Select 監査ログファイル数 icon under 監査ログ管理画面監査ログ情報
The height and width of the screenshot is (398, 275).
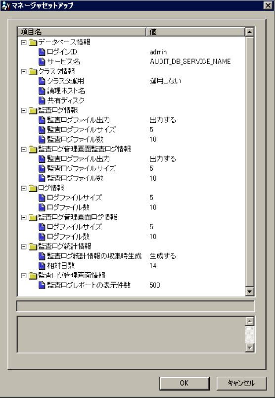42,178
